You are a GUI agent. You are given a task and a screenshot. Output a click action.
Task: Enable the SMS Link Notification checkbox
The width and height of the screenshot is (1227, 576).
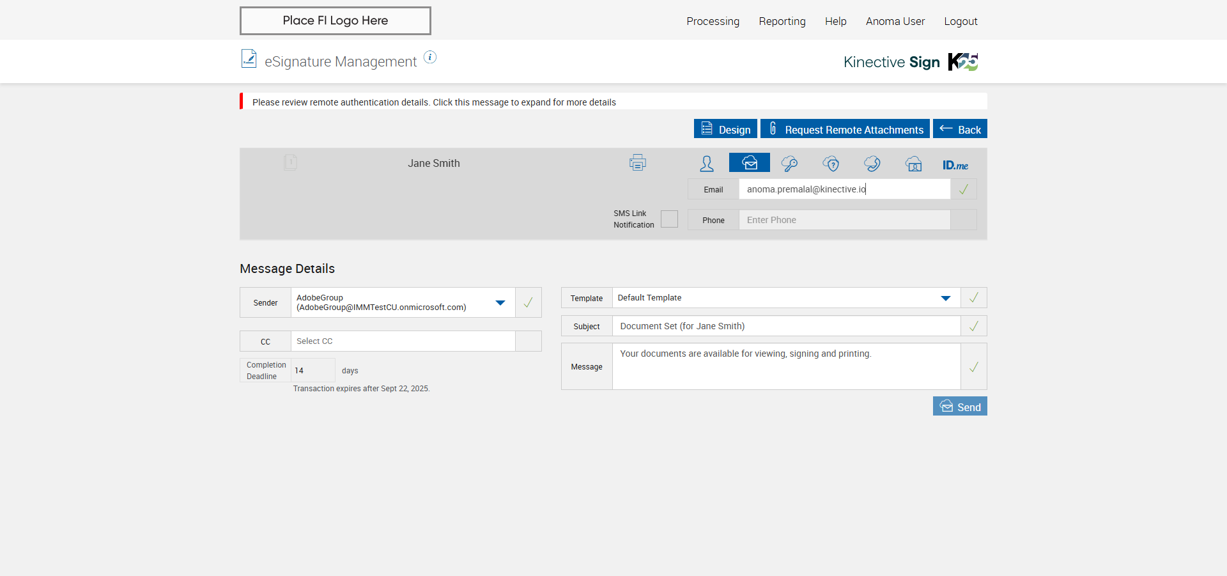pos(669,219)
